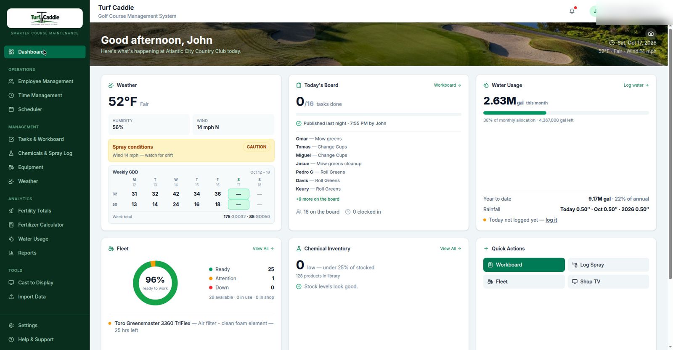Image resolution: width=673 pixels, height=350 pixels.
Task: Click the Scheduler calendar icon
Action: (11, 109)
